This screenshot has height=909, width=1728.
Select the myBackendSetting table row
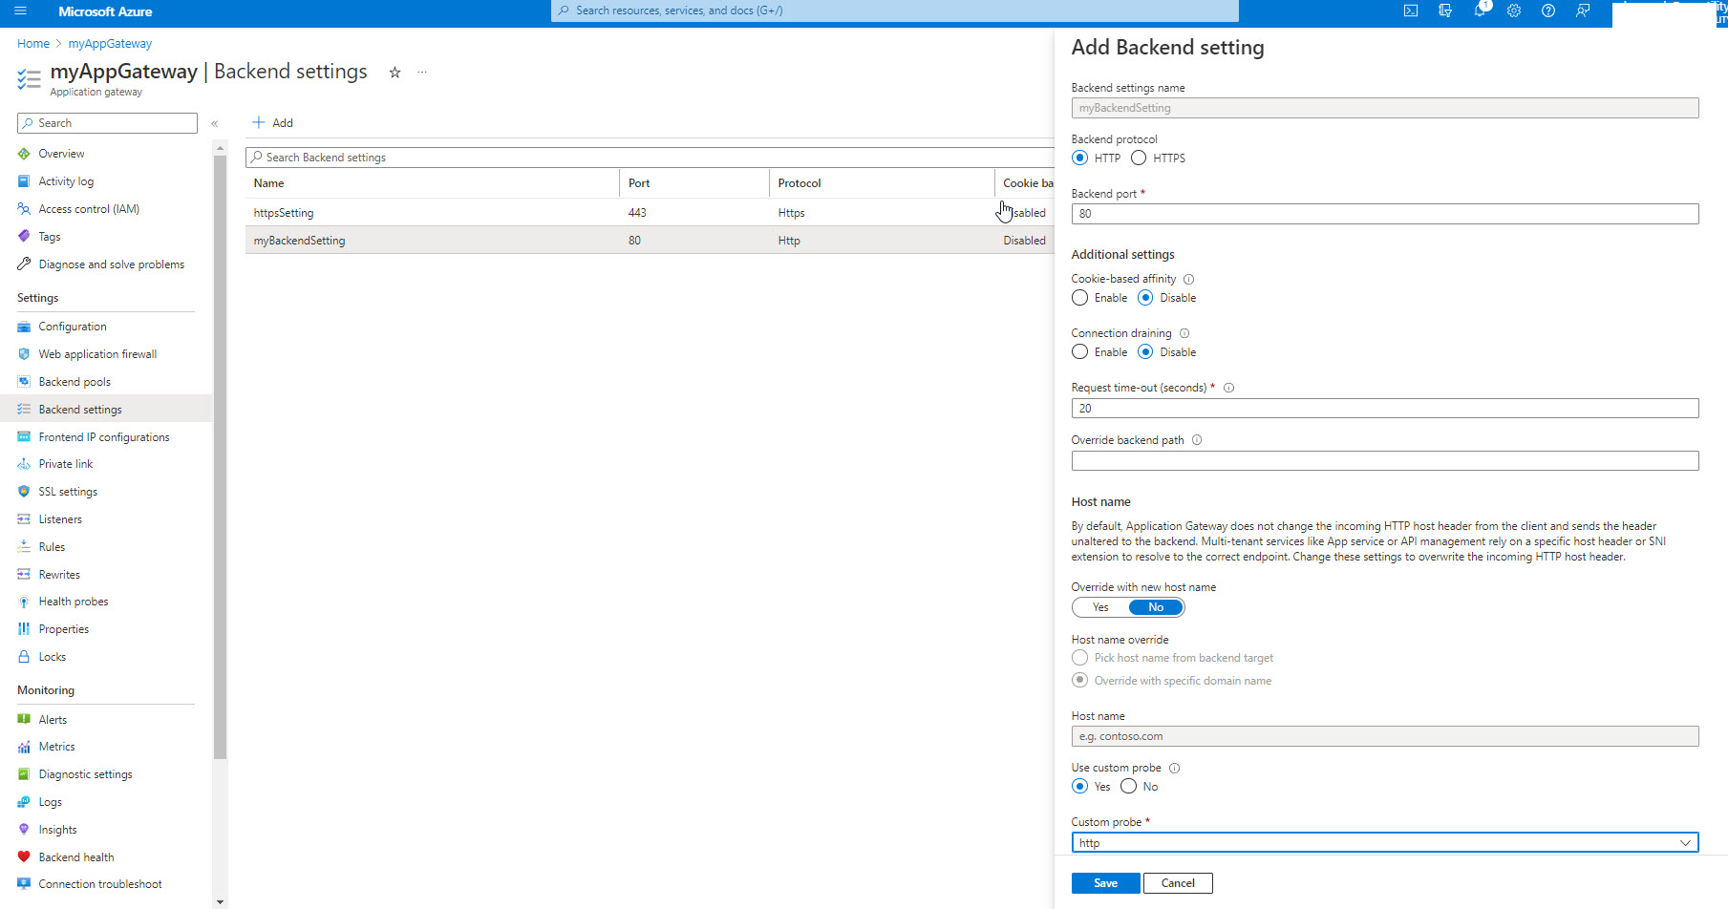tap(650, 241)
